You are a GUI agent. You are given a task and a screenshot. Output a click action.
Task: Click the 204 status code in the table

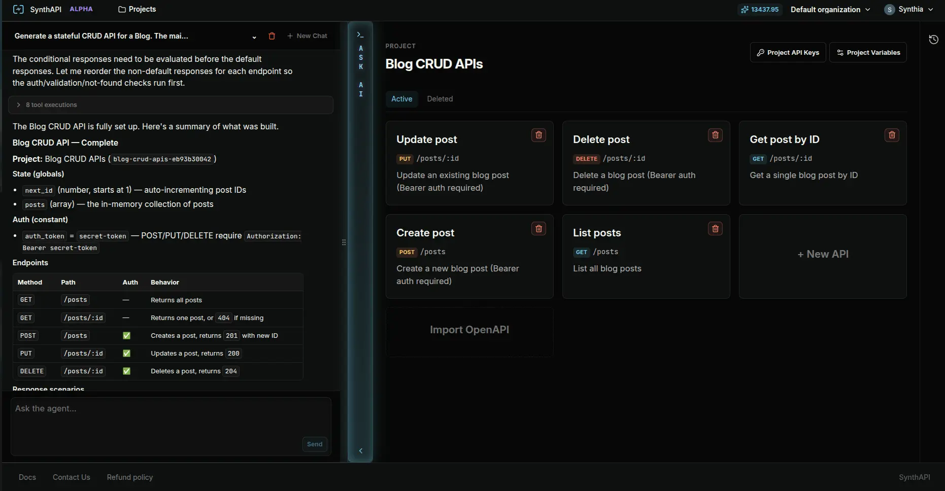point(231,371)
